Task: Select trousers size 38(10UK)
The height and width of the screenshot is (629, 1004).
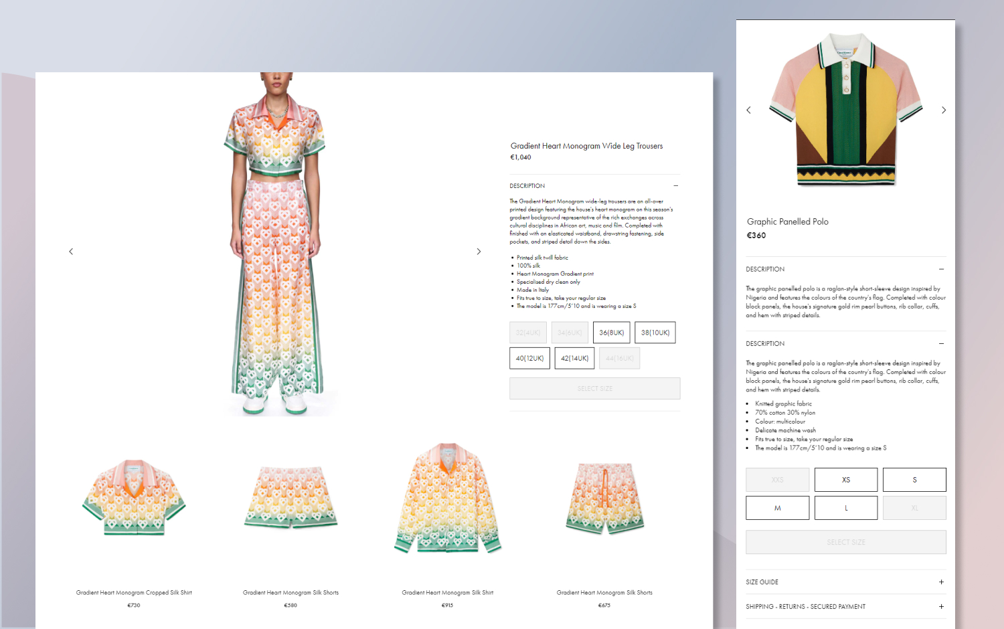Action: pos(655,333)
